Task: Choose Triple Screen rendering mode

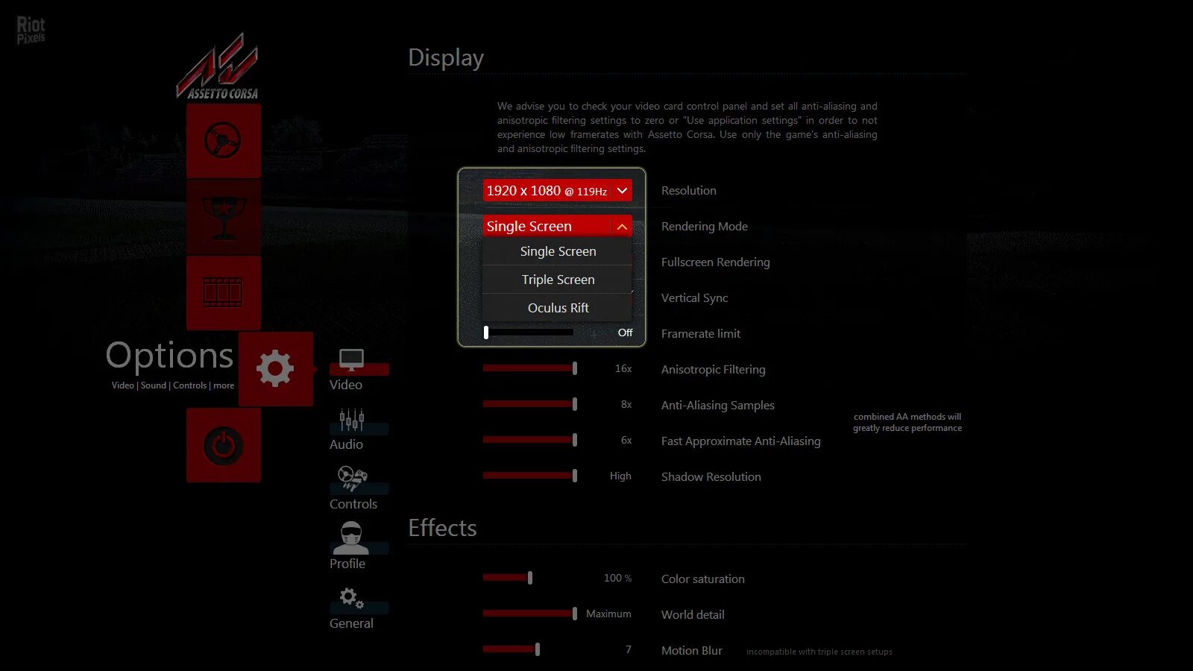Action: point(557,280)
